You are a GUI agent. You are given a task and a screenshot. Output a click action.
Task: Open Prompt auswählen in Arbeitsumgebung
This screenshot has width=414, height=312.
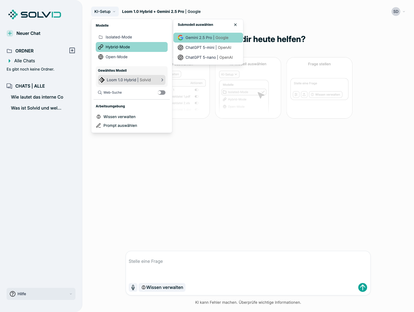tap(132, 126)
